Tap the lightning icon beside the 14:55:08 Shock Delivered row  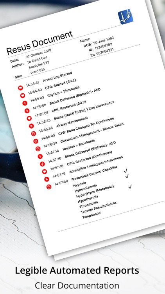(27, 111)
